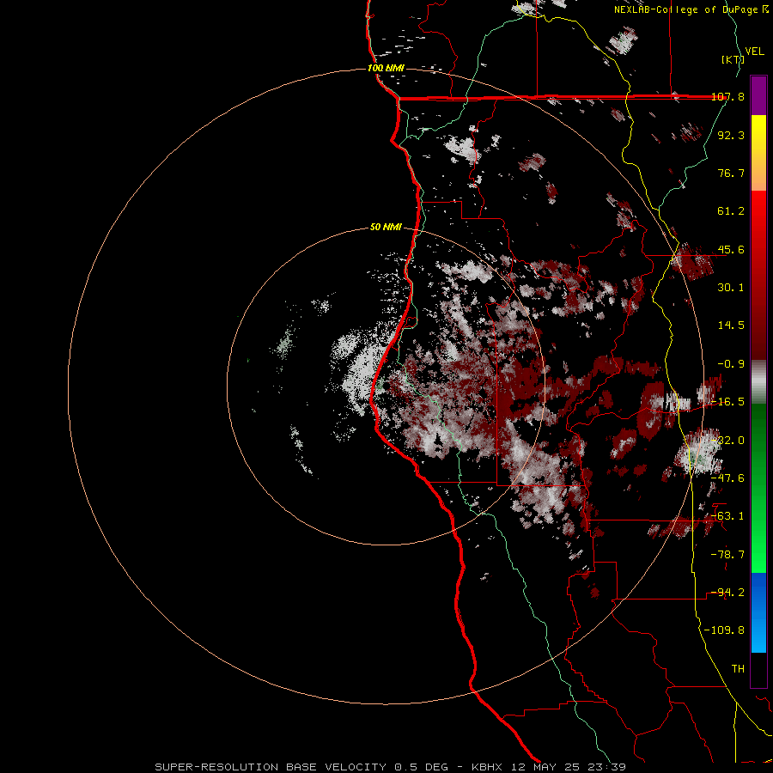
Task: Click the 76.7 scale value
Action: [731, 173]
